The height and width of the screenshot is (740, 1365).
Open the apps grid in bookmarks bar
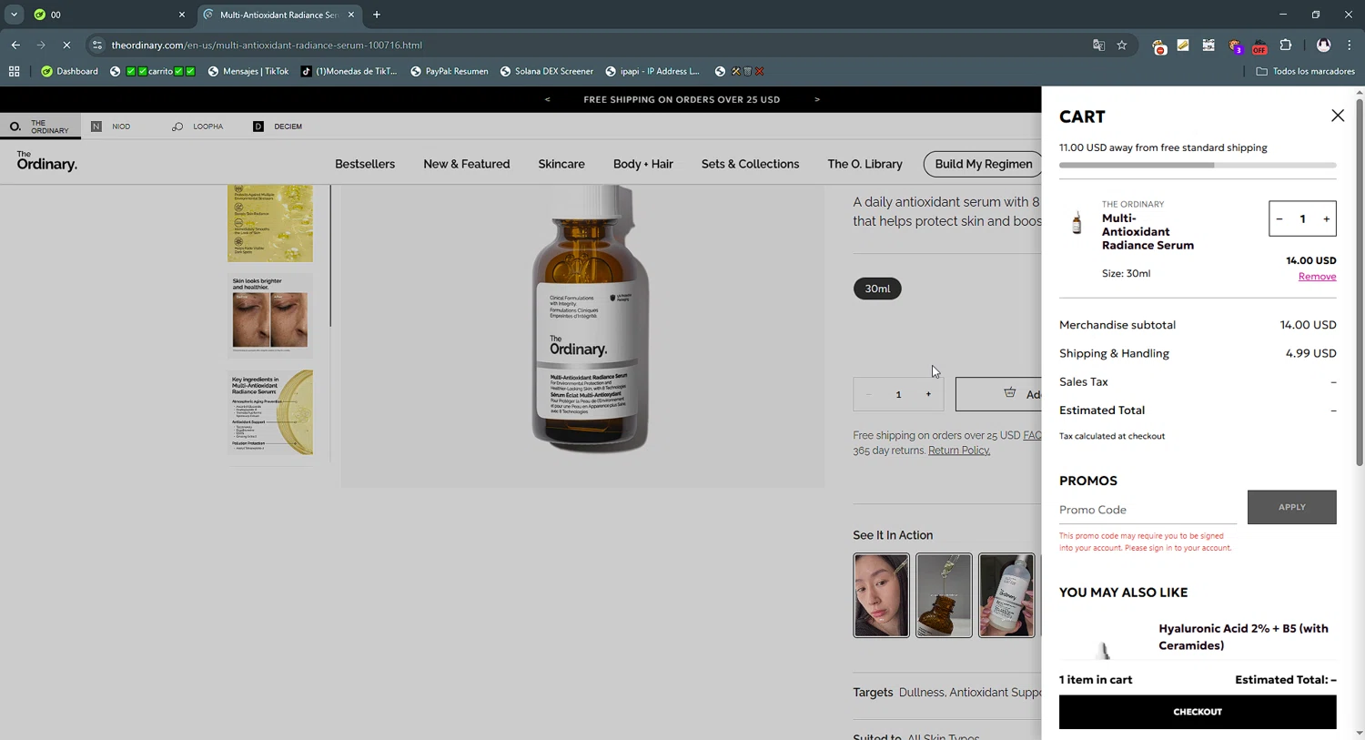tap(14, 71)
